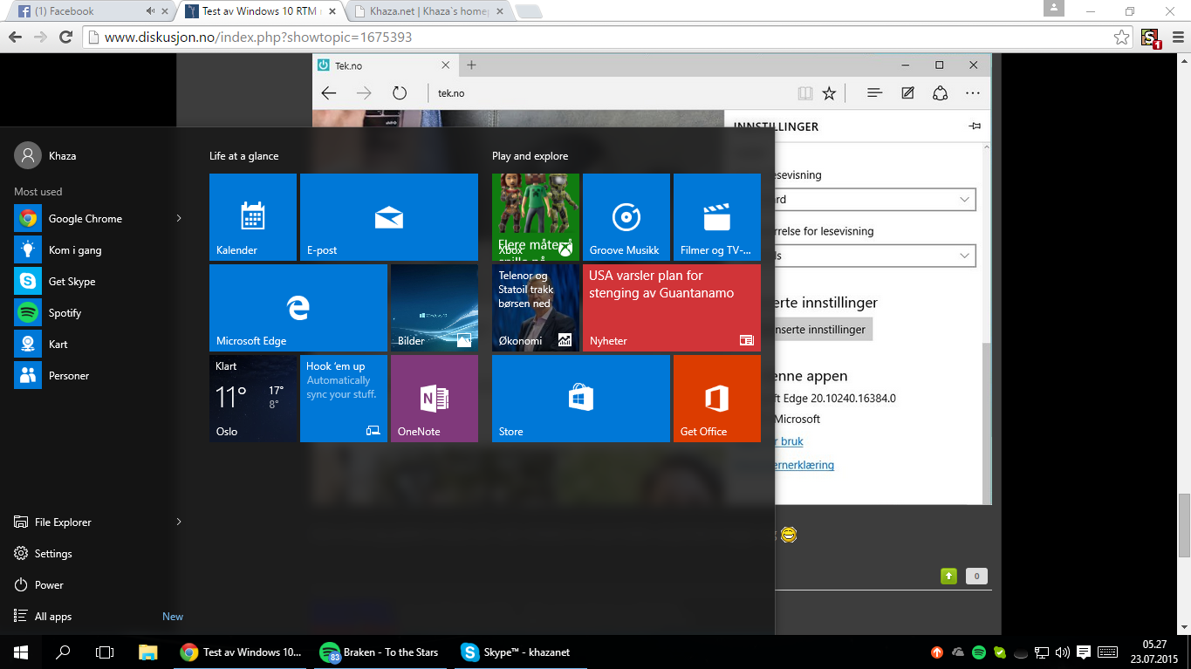Image resolution: width=1191 pixels, height=669 pixels.
Task: Open the Økonomi finance tile
Action: click(x=536, y=308)
